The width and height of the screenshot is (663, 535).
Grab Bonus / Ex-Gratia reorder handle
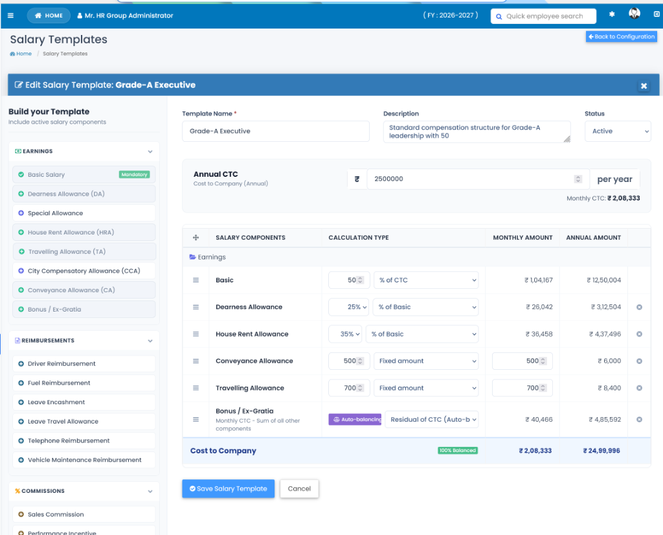pyautogui.click(x=196, y=420)
